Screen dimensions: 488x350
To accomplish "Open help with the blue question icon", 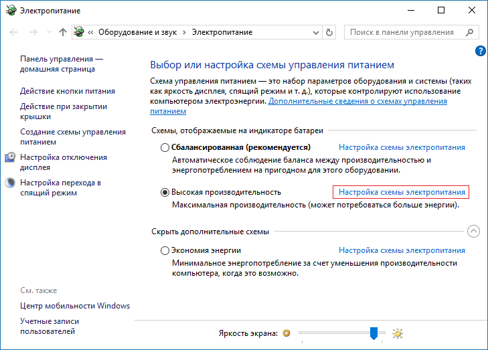I will [x=480, y=51].
